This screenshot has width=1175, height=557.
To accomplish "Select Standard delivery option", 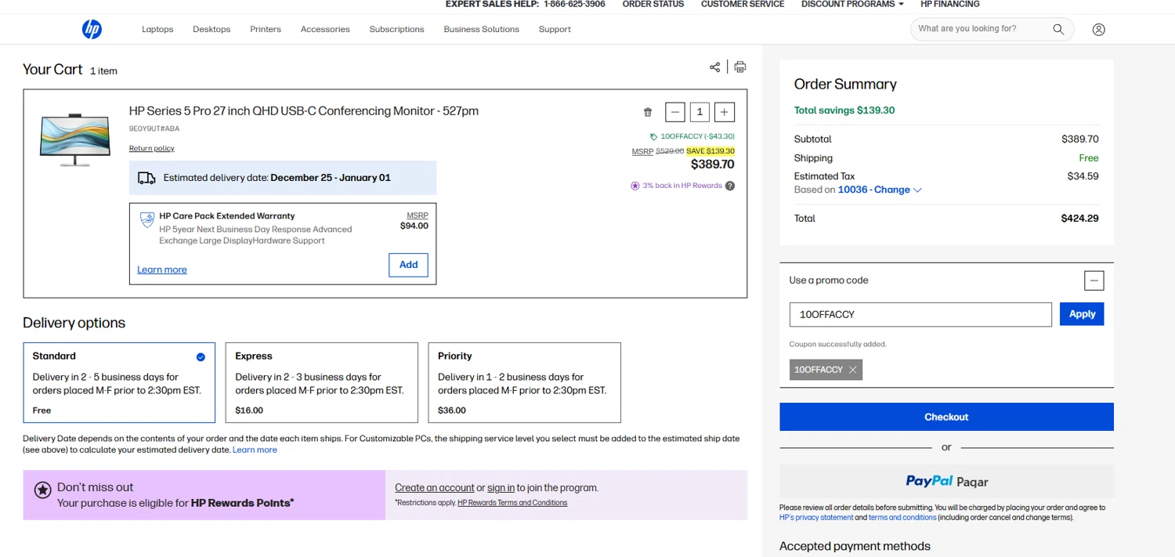I will (119, 382).
